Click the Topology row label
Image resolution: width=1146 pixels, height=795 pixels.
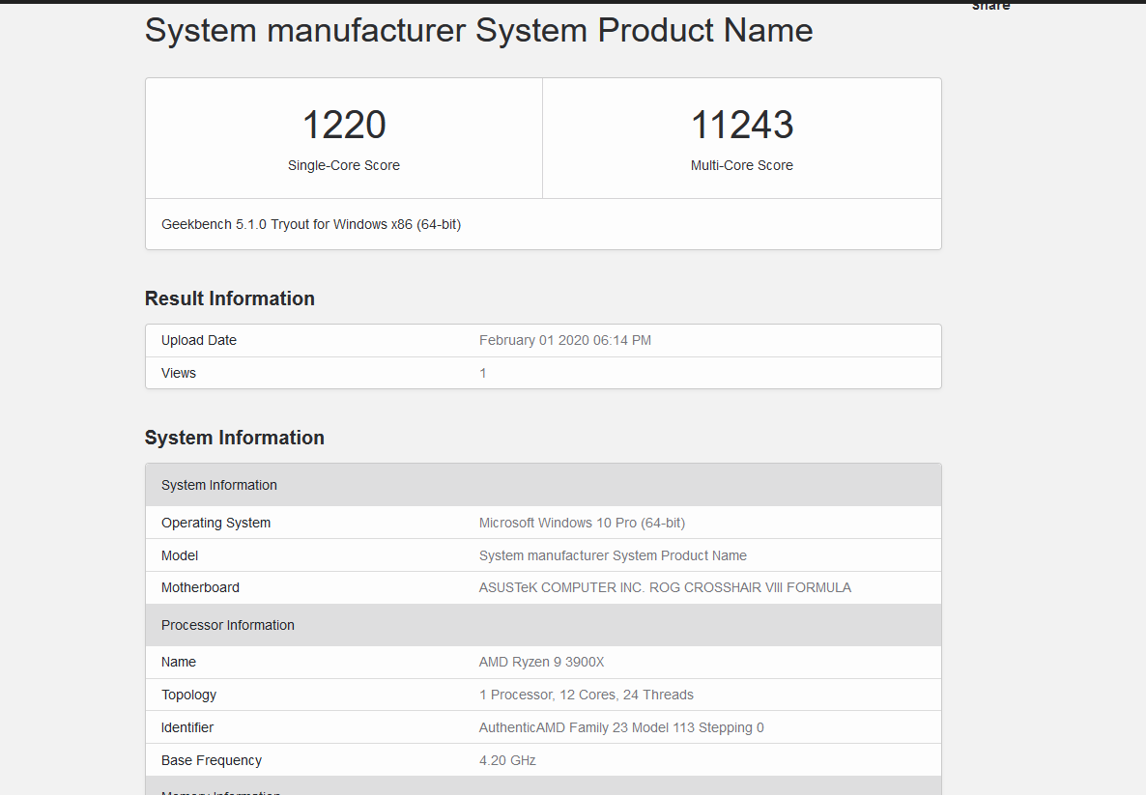pyautogui.click(x=188, y=695)
